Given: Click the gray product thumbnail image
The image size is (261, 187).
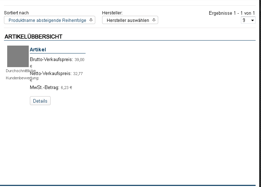Looking at the screenshot, I should point(18,56).
